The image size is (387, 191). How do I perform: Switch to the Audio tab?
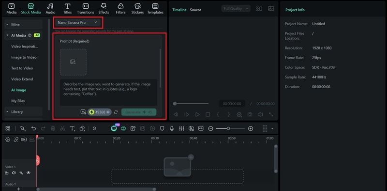(50, 9)
